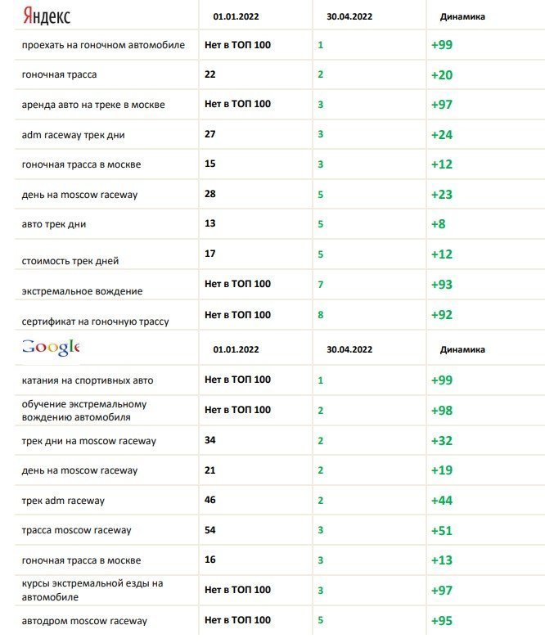Click "обучение экстремальному вождению автомобиля" keyword
Viewport: 545px width, 643px height.
(x=84, y=411)
